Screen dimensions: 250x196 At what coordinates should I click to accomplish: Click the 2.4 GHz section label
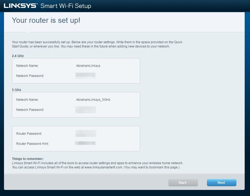point(18,56)
